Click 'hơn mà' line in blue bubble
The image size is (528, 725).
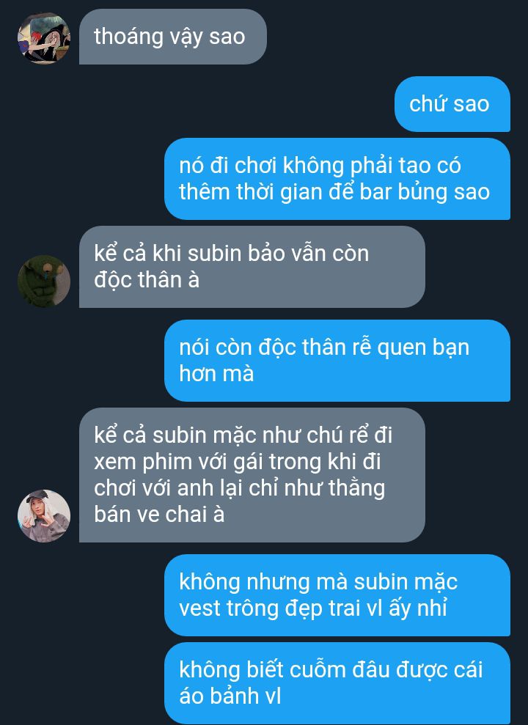pyautogui.click(x=216, y=373)
